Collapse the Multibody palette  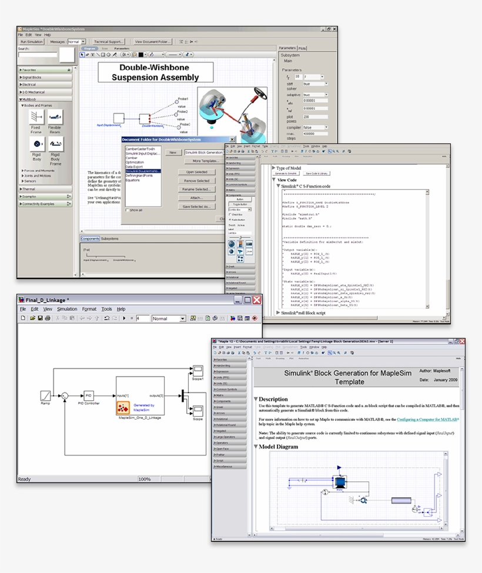(x=45, y=99)
